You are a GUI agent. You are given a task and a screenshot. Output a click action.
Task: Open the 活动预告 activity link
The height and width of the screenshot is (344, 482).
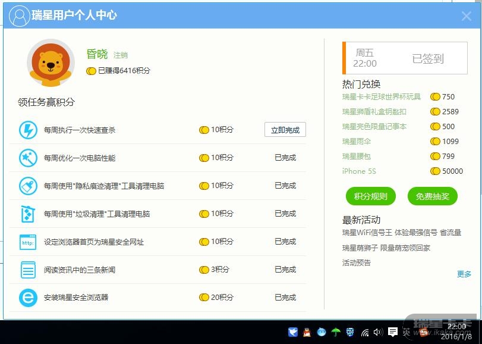356,262
